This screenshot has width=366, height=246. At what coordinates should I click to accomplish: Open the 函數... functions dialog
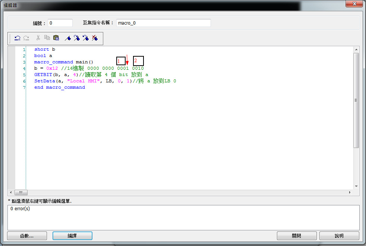point(27,236)
